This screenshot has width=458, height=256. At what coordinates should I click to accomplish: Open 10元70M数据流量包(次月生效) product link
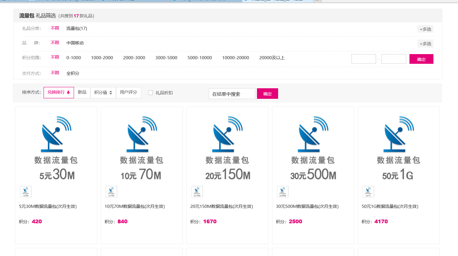tap(135, 206)
